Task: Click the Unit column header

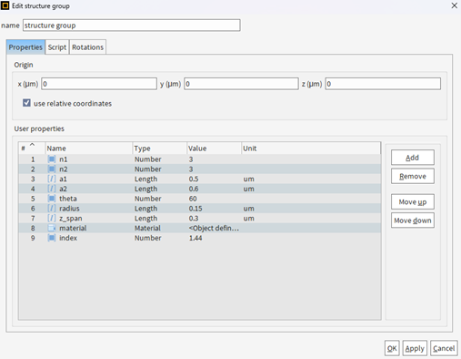Action: pyautogui.click(x=311, y=149)
